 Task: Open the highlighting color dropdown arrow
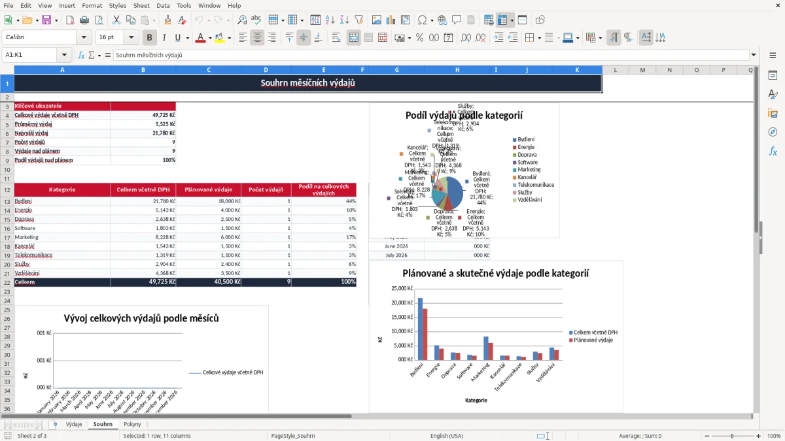(x=229, y=38)
